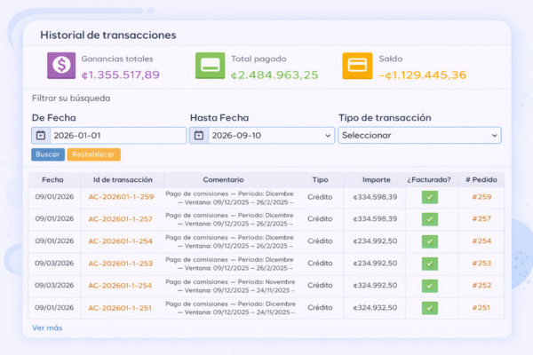
Task: Toggle Facturado checkmark for order #254
Action: tap(430, 241)
